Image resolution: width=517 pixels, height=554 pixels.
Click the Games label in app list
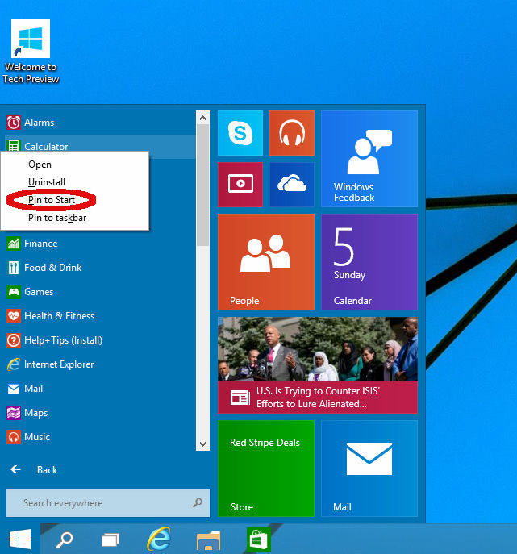click(39, 292)
